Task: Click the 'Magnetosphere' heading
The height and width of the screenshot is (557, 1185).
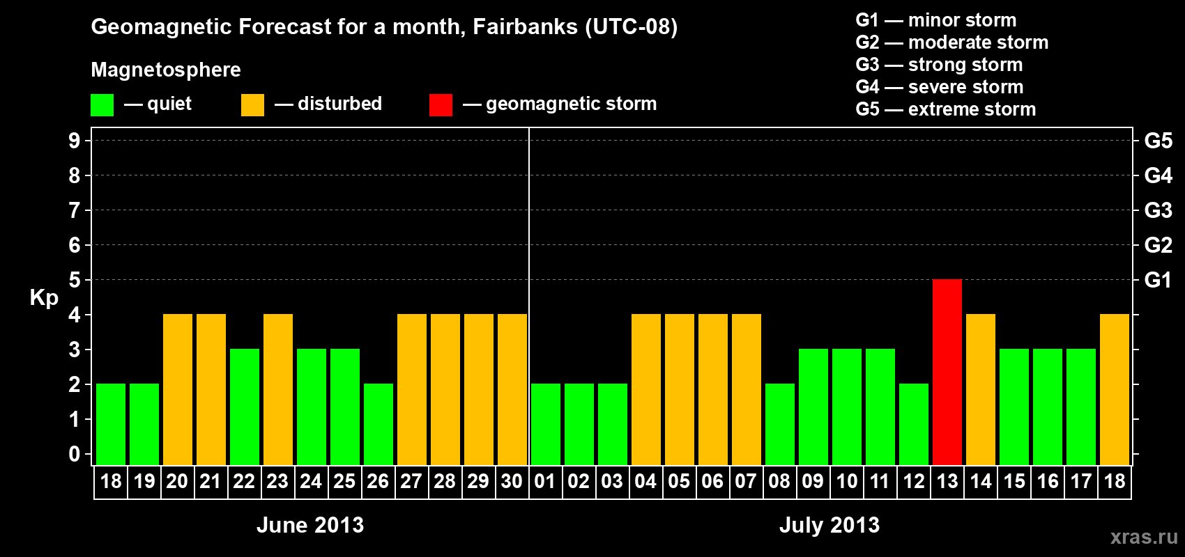Action: coord(166,70)
